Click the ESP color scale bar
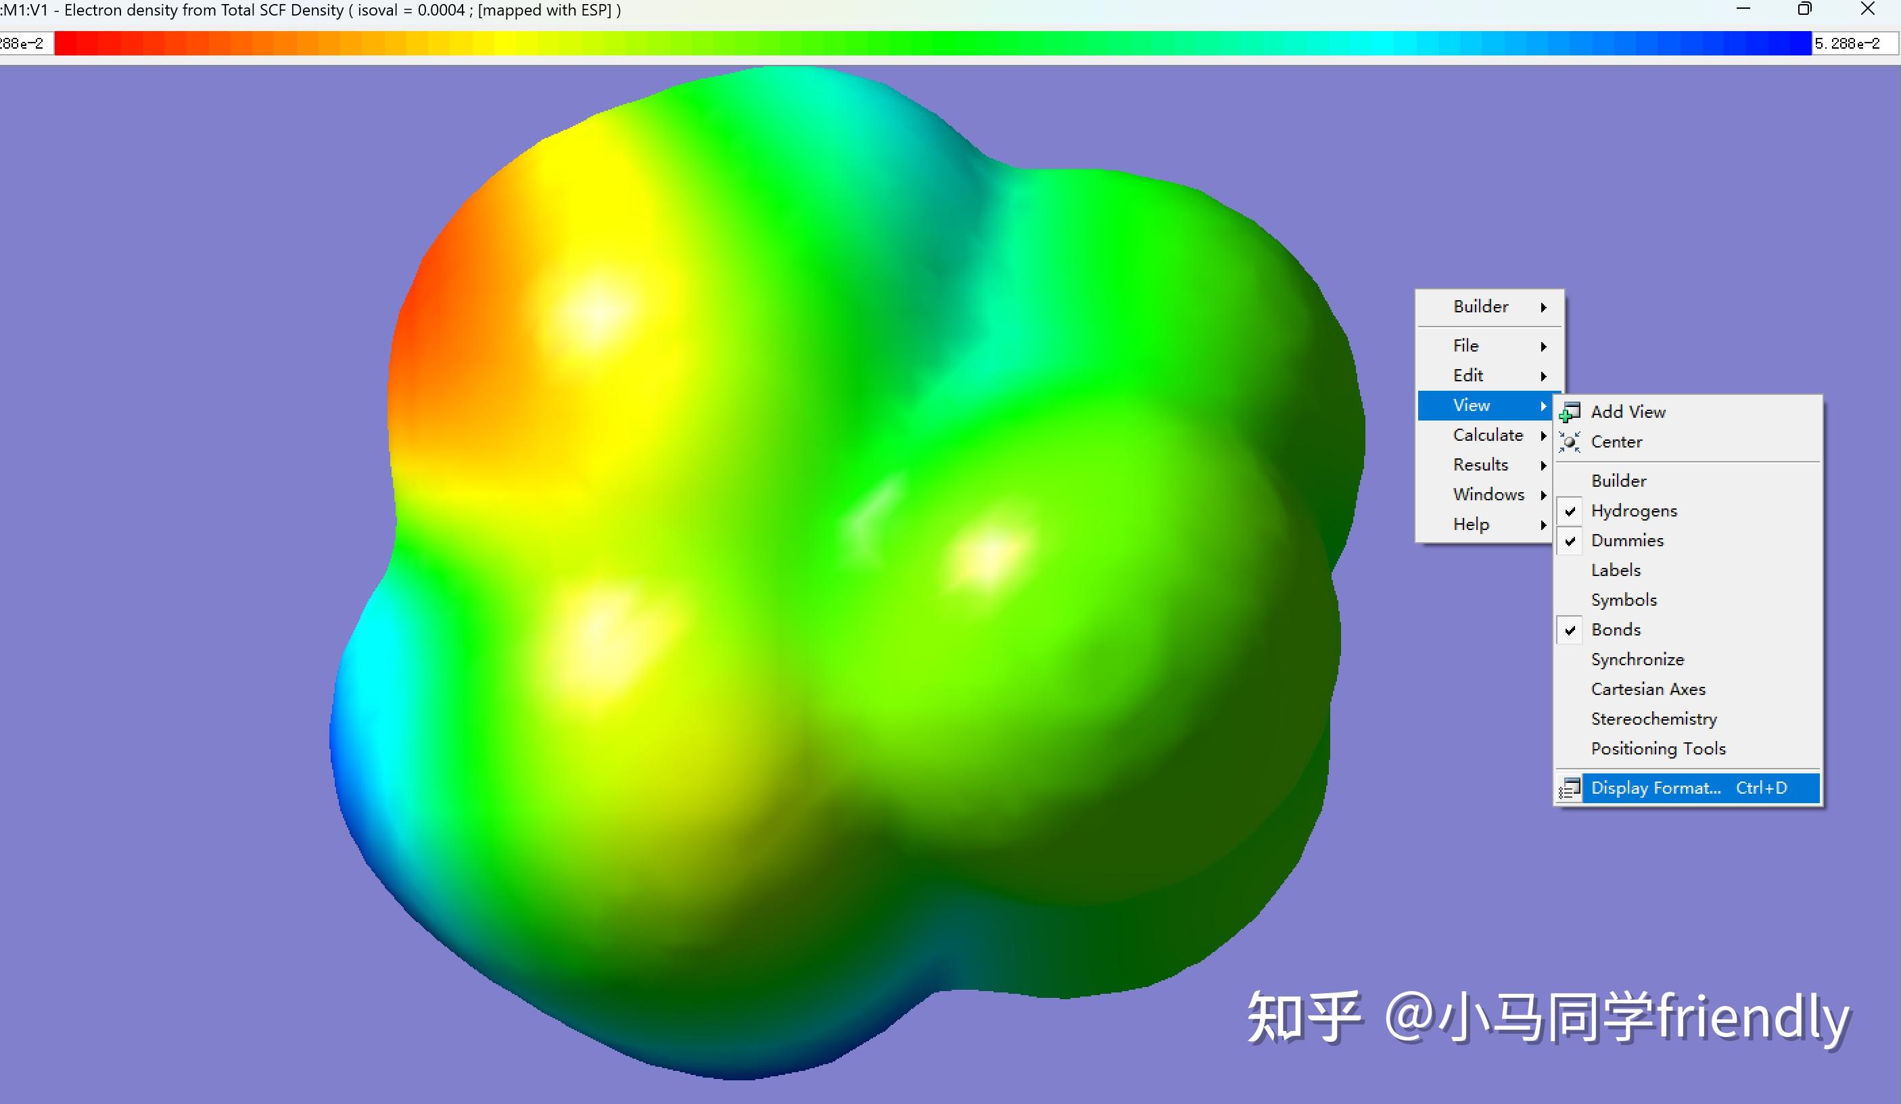This screenshot has width=1901, height=1104. coord(933,43)
